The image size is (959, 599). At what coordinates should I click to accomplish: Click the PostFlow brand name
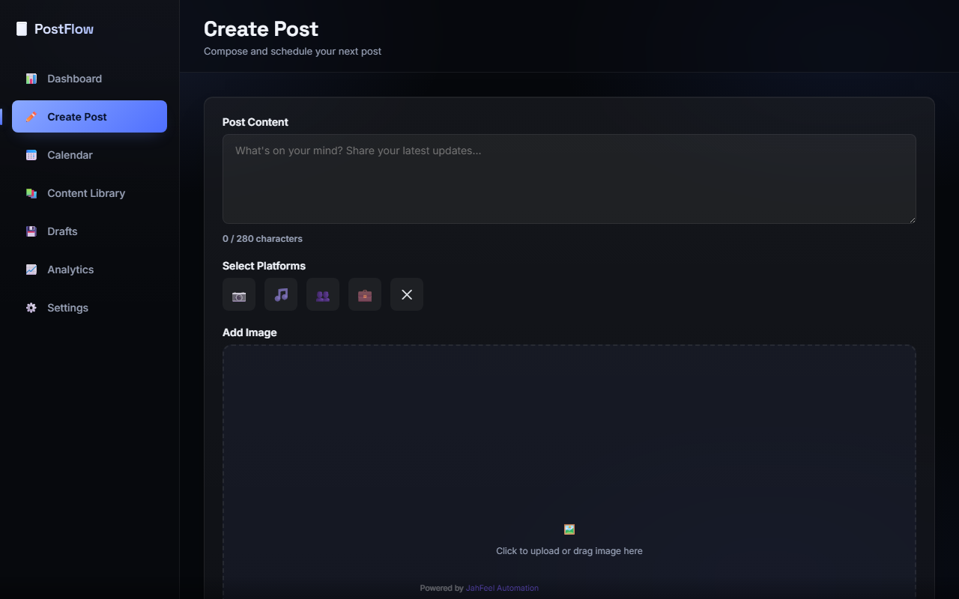click(64, 29)
